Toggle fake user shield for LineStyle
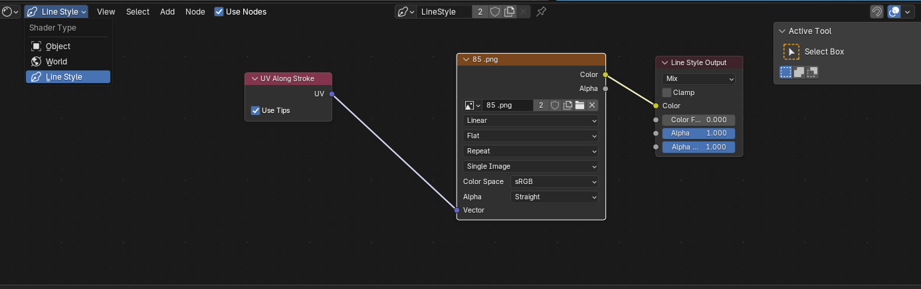This screenshot has width=921, height=289. 494,11
